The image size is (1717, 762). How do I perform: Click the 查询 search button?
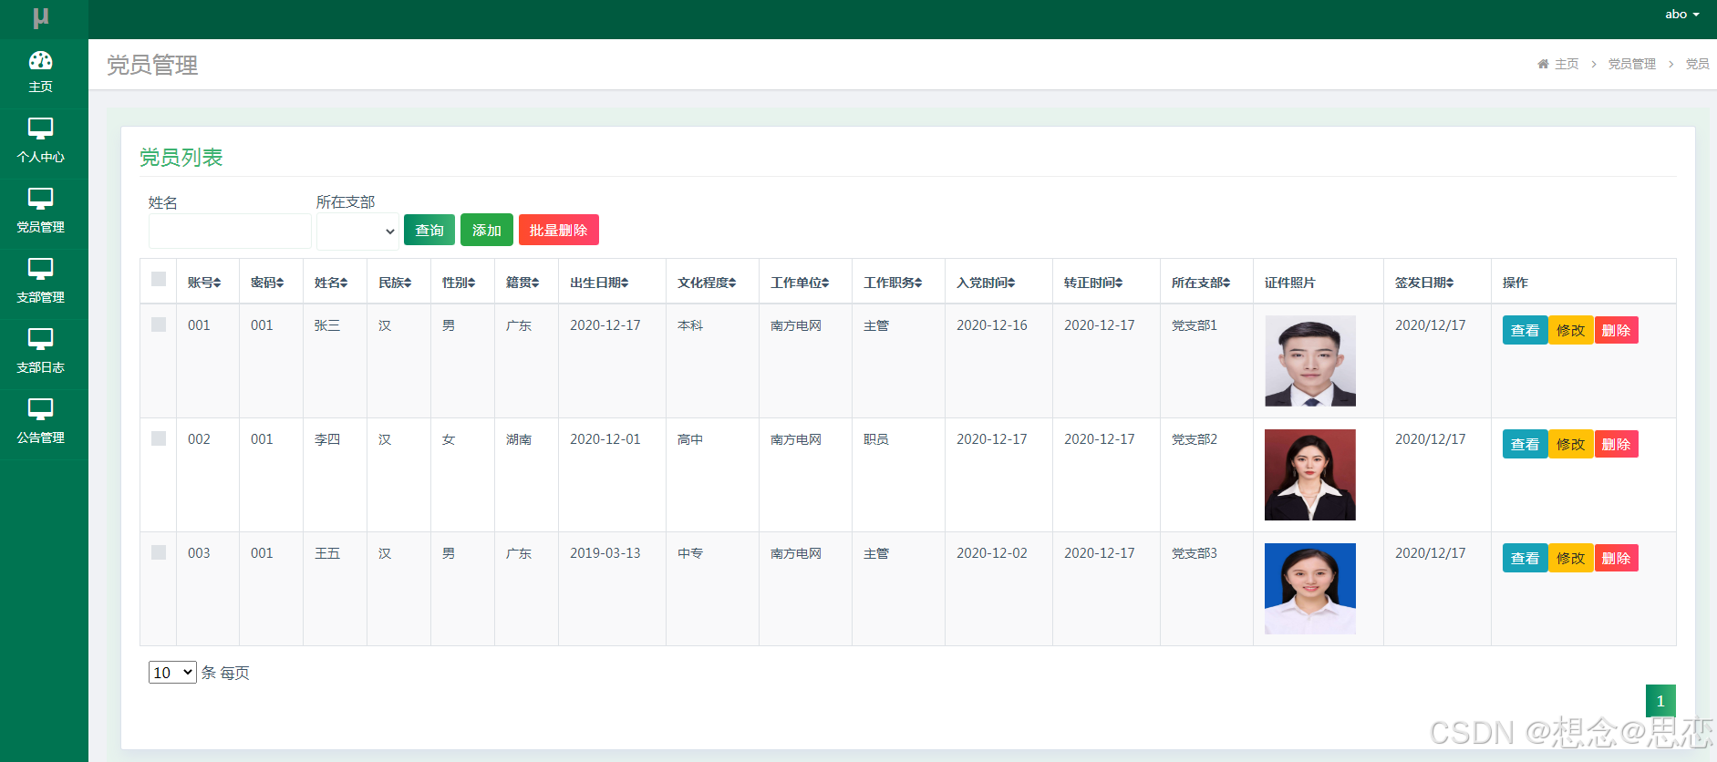coord(429,230)
